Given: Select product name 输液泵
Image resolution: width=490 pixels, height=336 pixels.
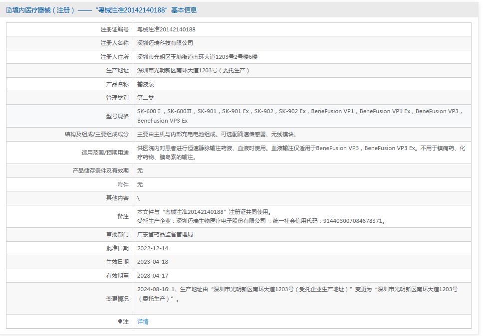Looking at the screenshot, I should coord(145,84).
